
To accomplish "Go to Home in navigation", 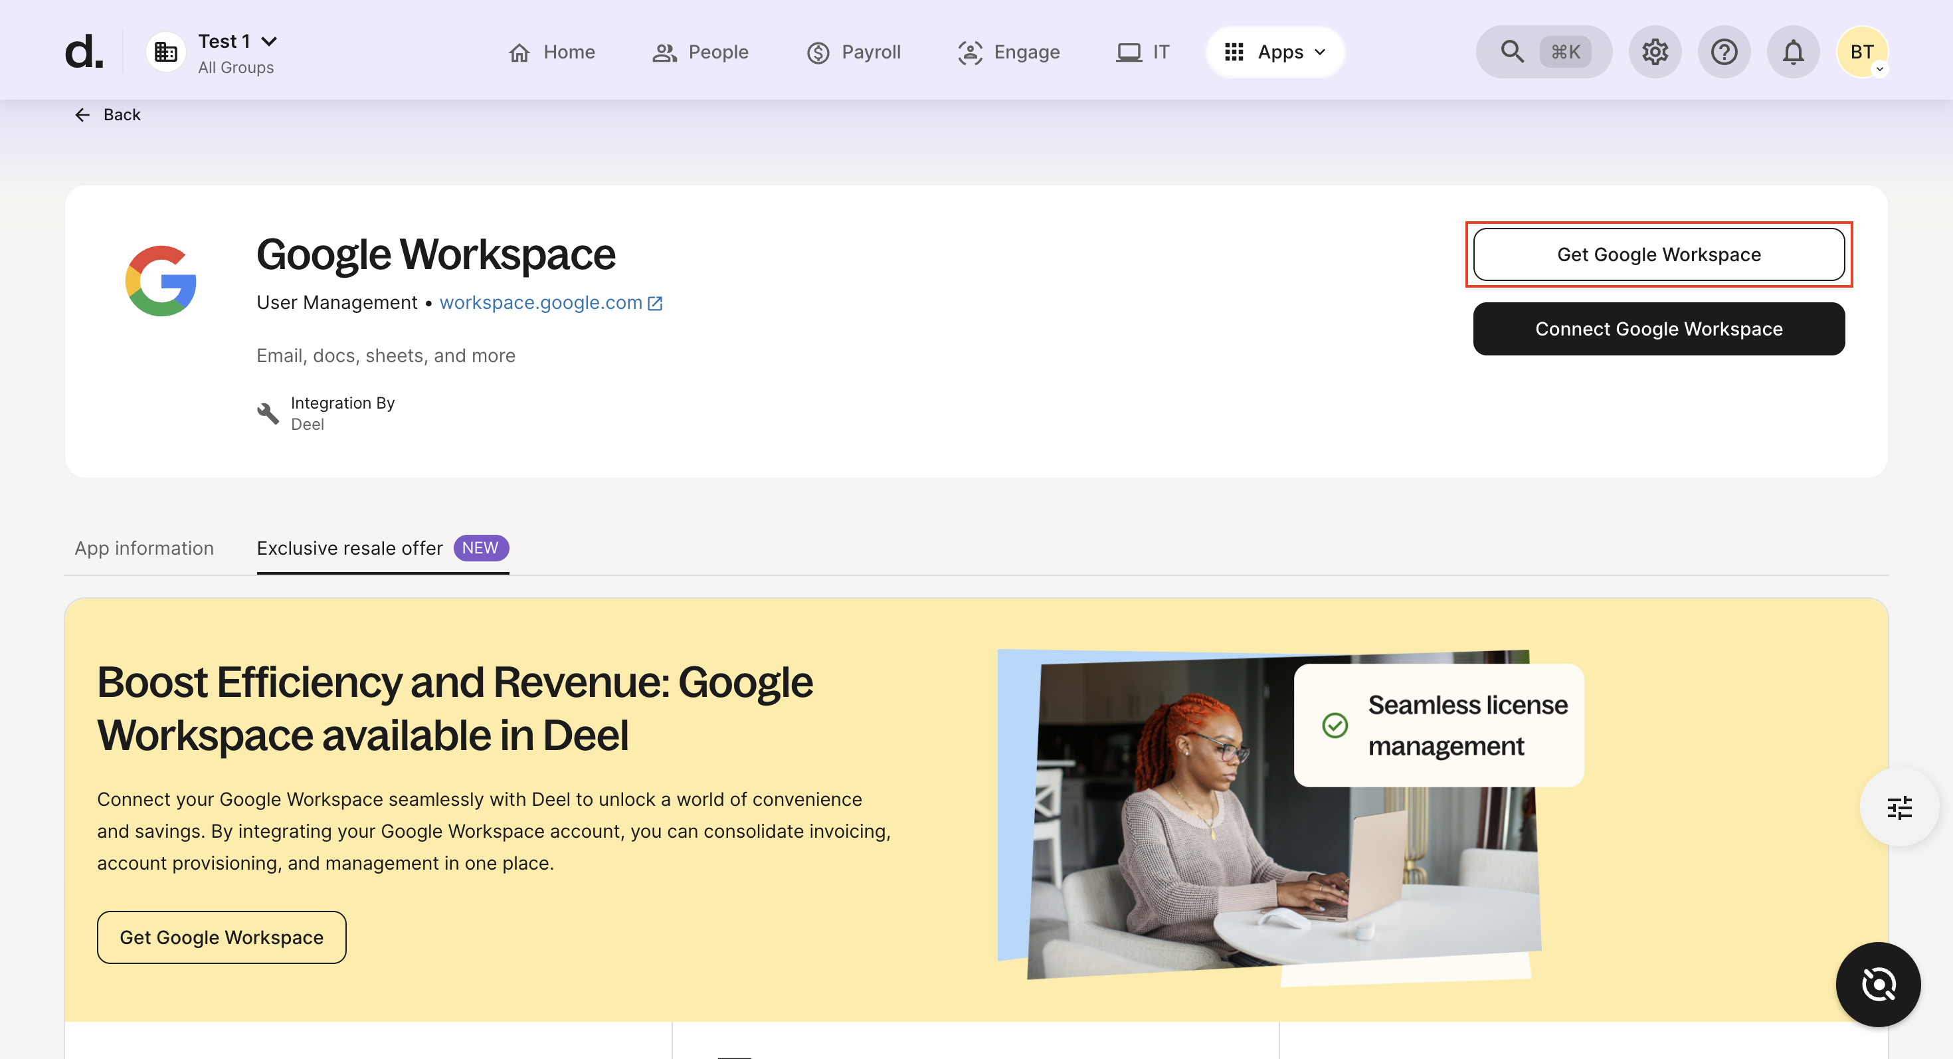I will 552,52.
